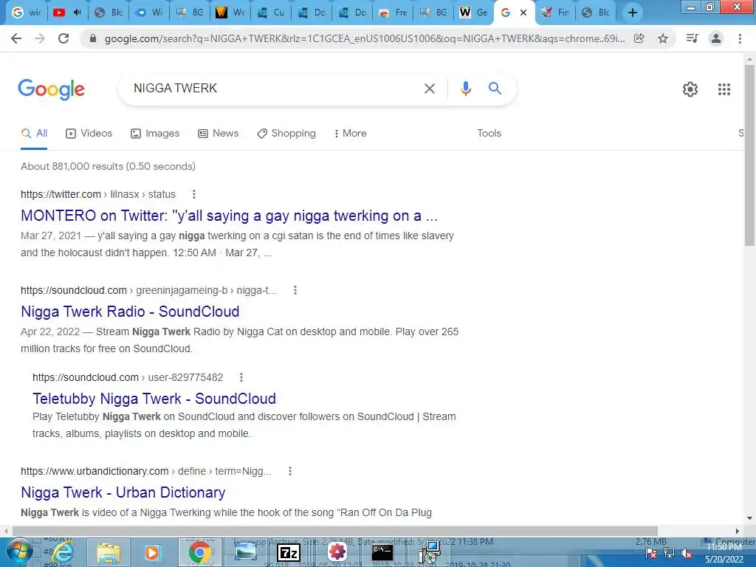Start voice search with the microphone
Screen dimensions: 756x567
(x=465, y=89)
